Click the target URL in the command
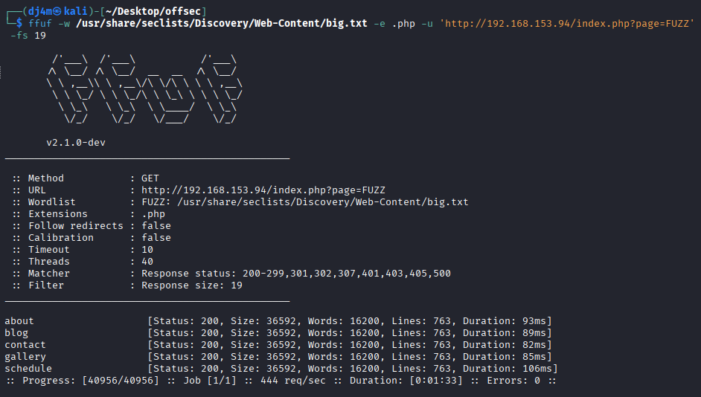 (567, 23)
